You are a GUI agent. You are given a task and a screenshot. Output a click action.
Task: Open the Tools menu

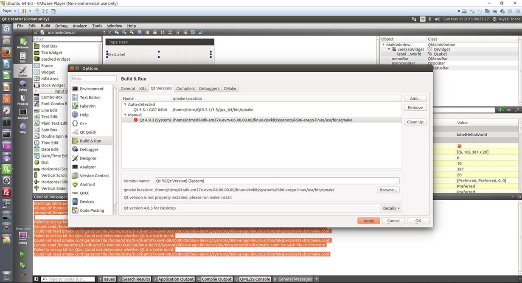pyautogui.click(x=97, y=25)
